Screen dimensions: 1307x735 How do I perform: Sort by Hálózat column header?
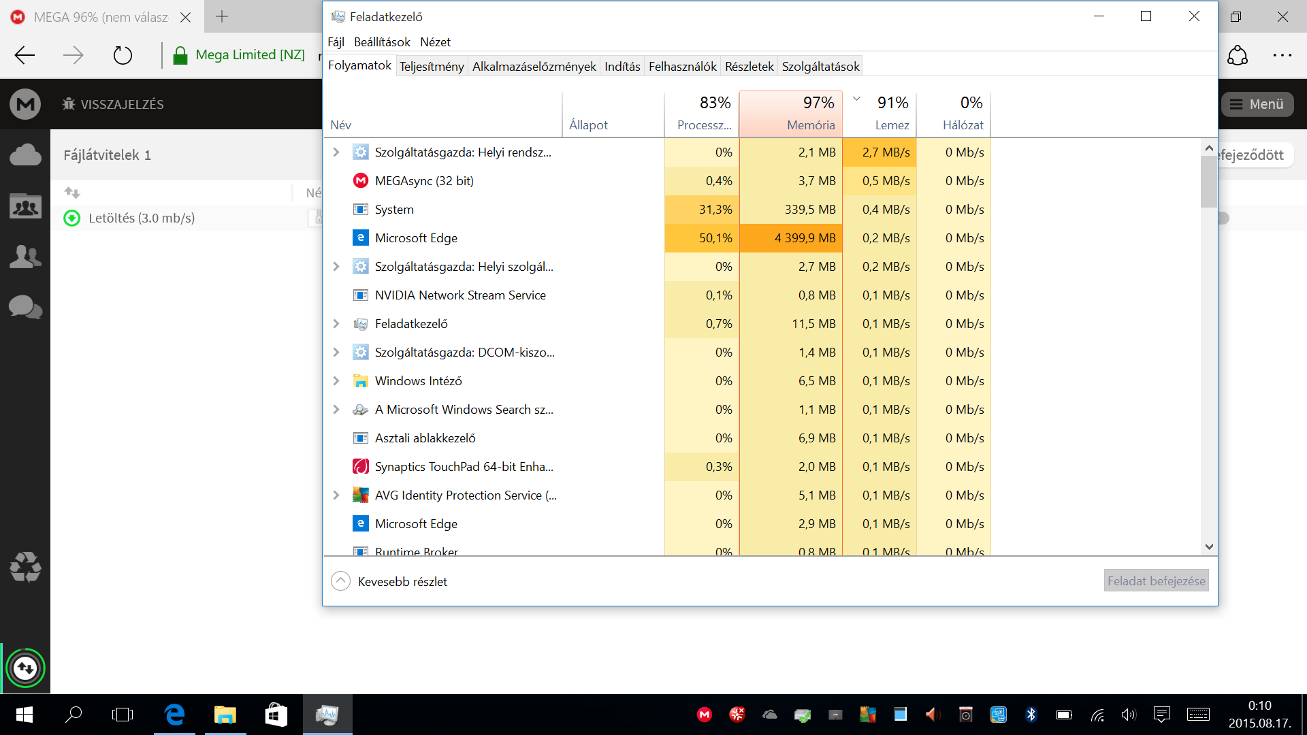pyautogui.click(x=954, y=114)
